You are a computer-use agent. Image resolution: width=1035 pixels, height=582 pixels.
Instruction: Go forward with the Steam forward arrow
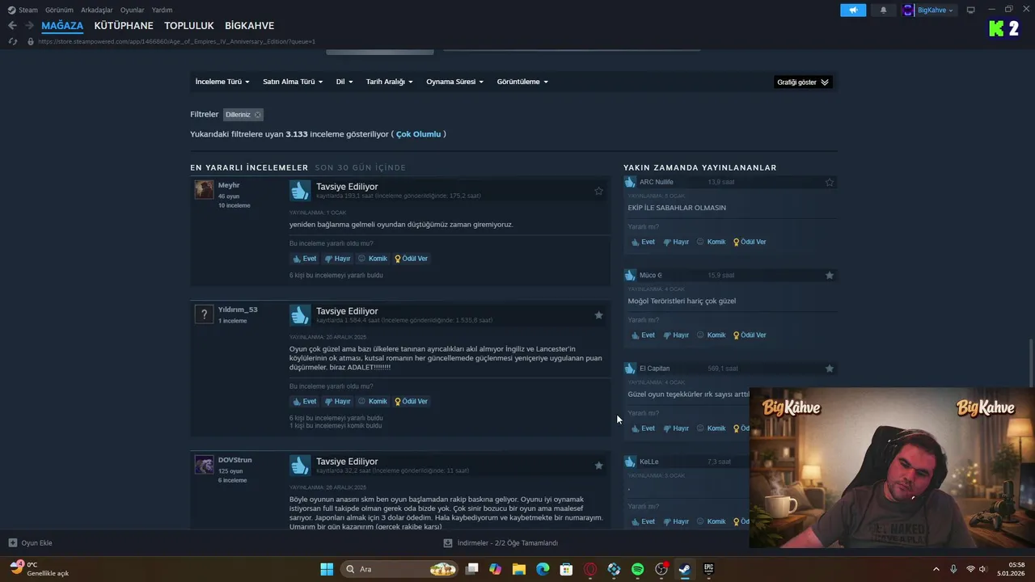pos(29,26)
